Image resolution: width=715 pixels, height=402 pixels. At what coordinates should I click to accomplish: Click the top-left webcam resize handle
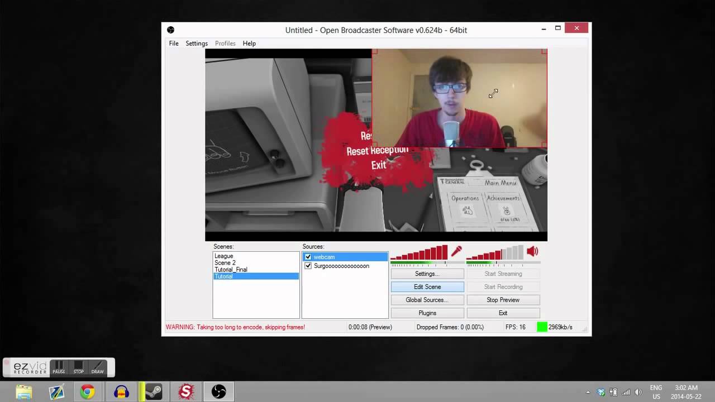click(374, 51)
